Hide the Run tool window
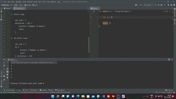This screenshot has width=176, height=99. pos(172,59)
